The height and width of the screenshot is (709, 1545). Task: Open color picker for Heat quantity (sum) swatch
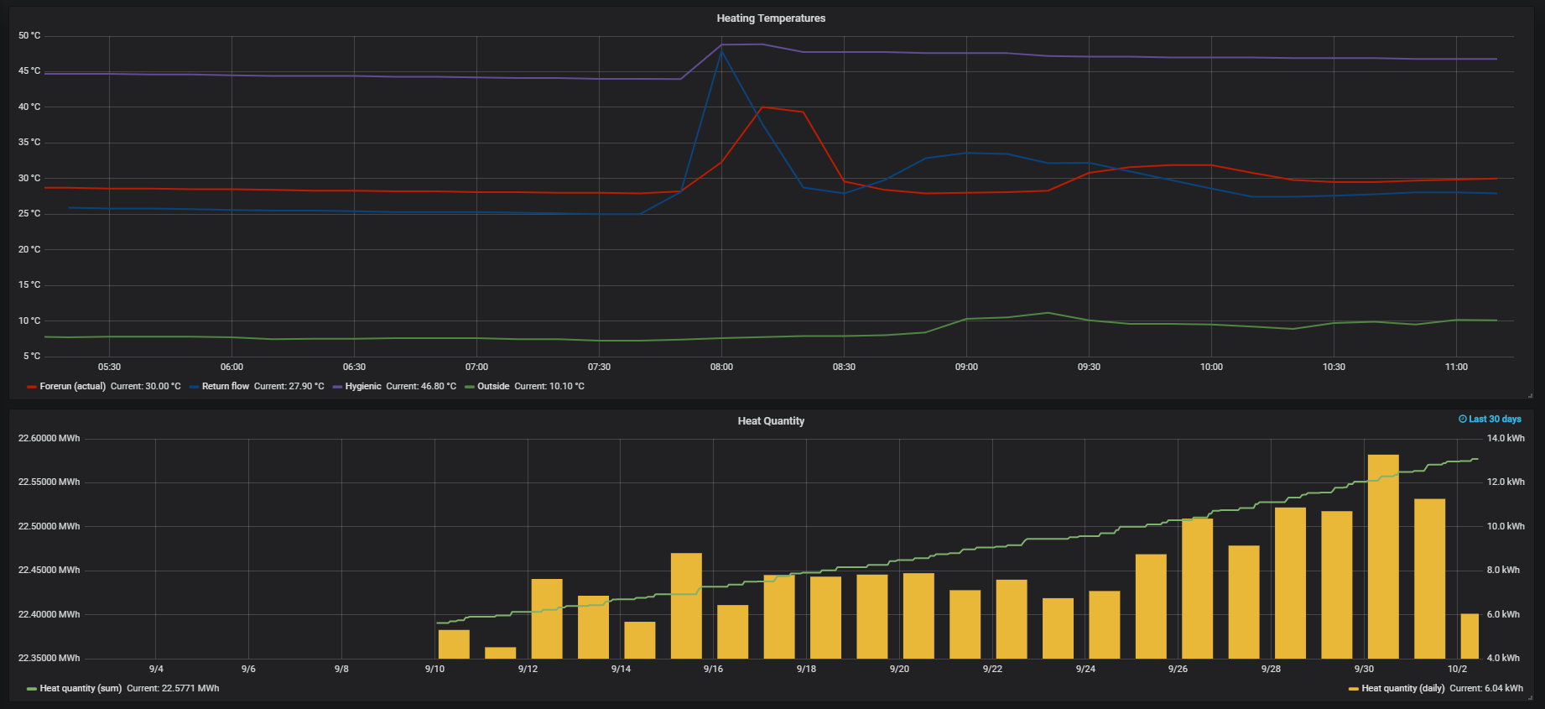coord(32,689)
